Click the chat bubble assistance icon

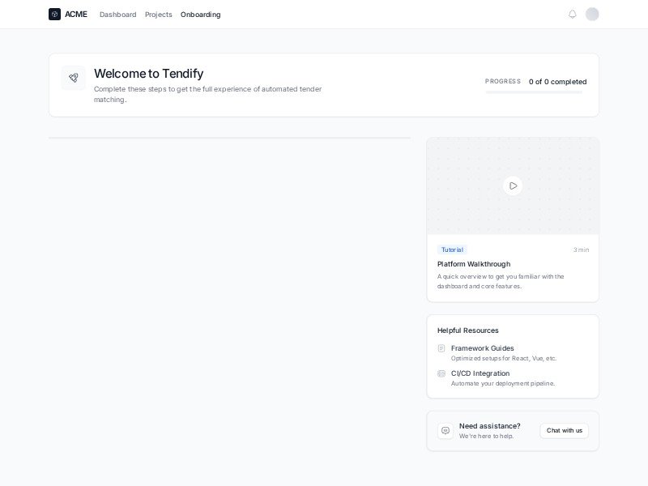[x=446, y=431]
